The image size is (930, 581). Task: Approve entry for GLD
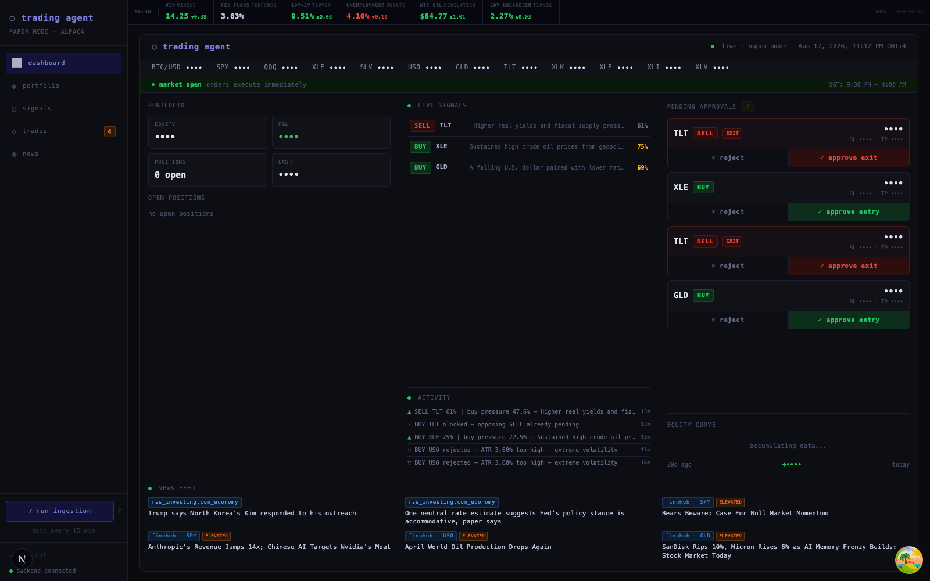(x=849, y=320)
